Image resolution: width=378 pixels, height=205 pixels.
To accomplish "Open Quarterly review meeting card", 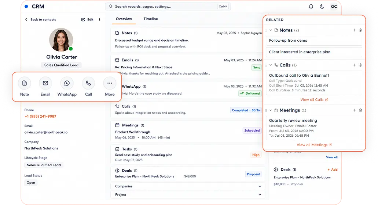I will pyautogui.click(x=314, y=128).
